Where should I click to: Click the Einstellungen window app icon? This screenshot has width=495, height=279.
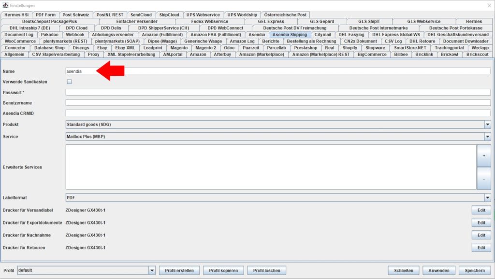5,5
